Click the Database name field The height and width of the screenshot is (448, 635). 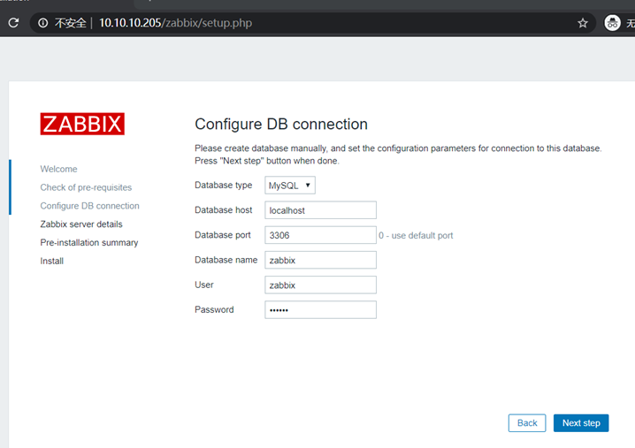point(320,260)
